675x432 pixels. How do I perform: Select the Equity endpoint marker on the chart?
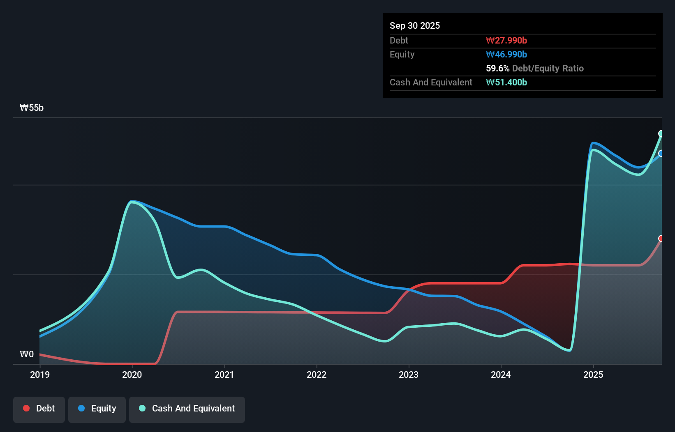(661, 154)
